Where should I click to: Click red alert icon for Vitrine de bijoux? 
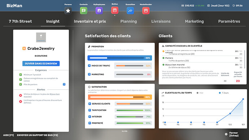(21, 95)
